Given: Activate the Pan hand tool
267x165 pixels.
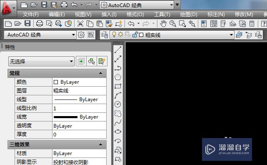Looking at the screenshot, I should pos(163,24).
